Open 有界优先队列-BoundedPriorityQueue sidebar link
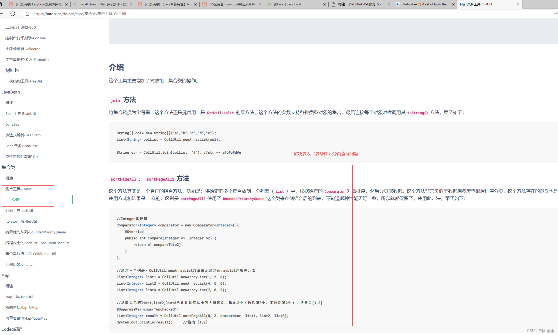 tap(36, 232)
